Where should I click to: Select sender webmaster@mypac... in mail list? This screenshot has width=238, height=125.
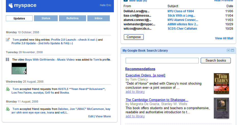click(x=139, y=24)
